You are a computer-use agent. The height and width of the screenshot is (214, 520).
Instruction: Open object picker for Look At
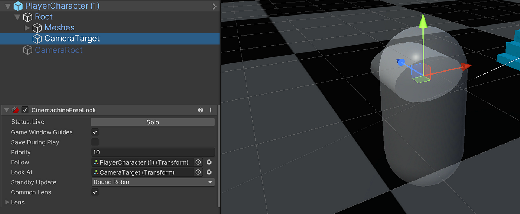point(198,172)
